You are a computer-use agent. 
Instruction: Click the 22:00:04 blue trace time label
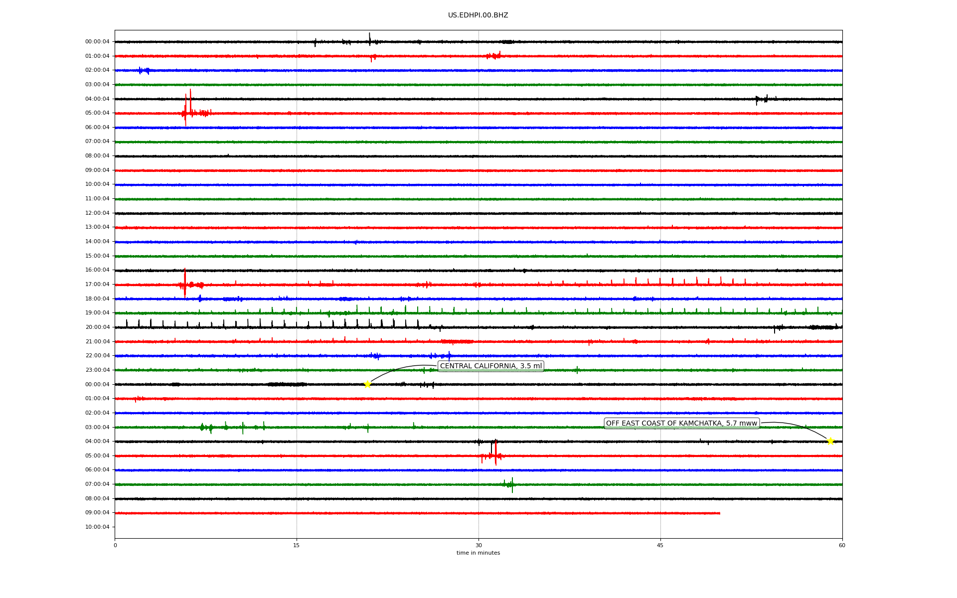click(97, 356)
